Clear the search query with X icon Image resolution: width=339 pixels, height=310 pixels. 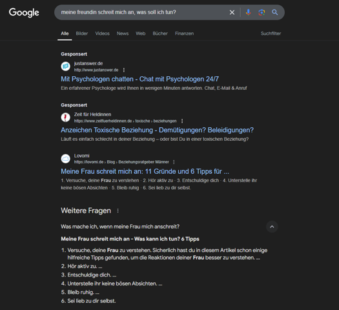tap(232, 12)
